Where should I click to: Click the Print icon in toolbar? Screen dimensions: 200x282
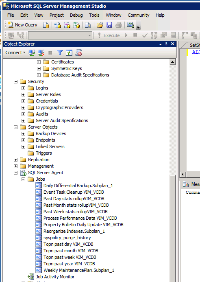[x=119, y=25]
